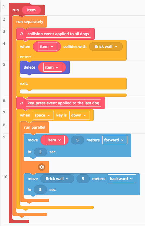Edit the collision event comment text

[58, 34]
